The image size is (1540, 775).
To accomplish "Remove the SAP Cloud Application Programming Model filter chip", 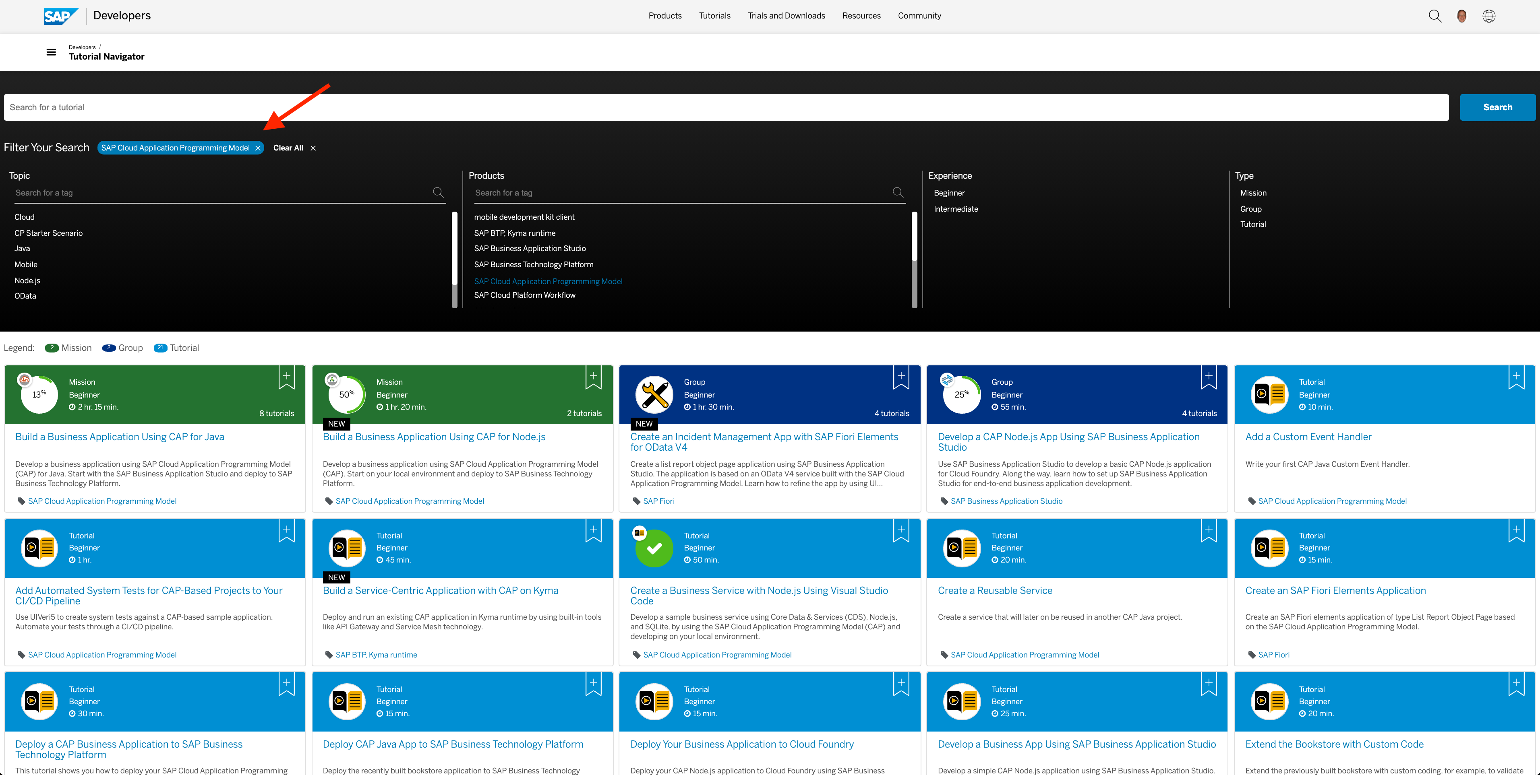I will click(258, 148).
